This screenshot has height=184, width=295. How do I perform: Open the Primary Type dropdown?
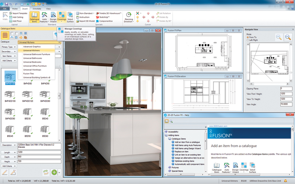click(8, 47)
